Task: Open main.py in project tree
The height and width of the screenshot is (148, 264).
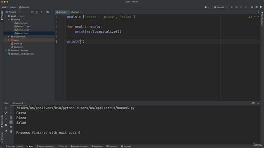Action: click(16, 44)
